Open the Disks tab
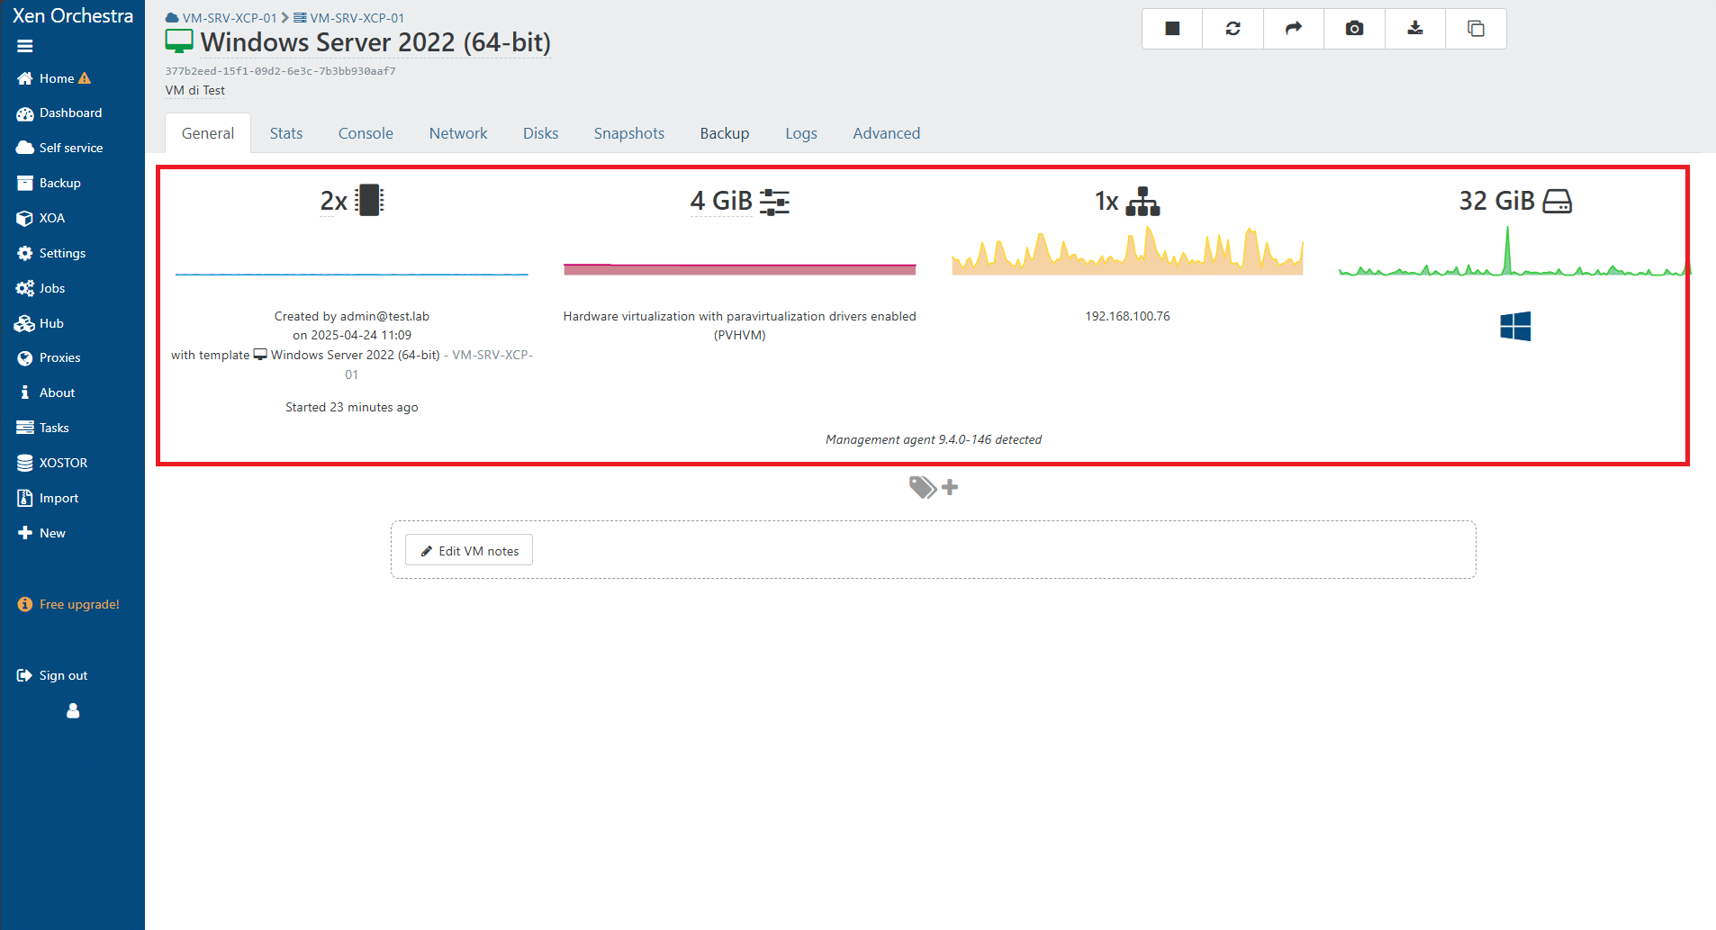Screen dimensions: 1716x930 (x=540, y=133)
